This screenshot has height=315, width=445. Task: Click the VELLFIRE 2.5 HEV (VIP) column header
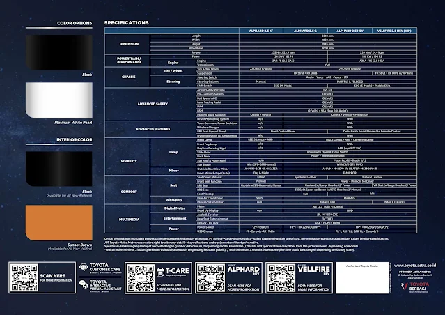[394, 31]
